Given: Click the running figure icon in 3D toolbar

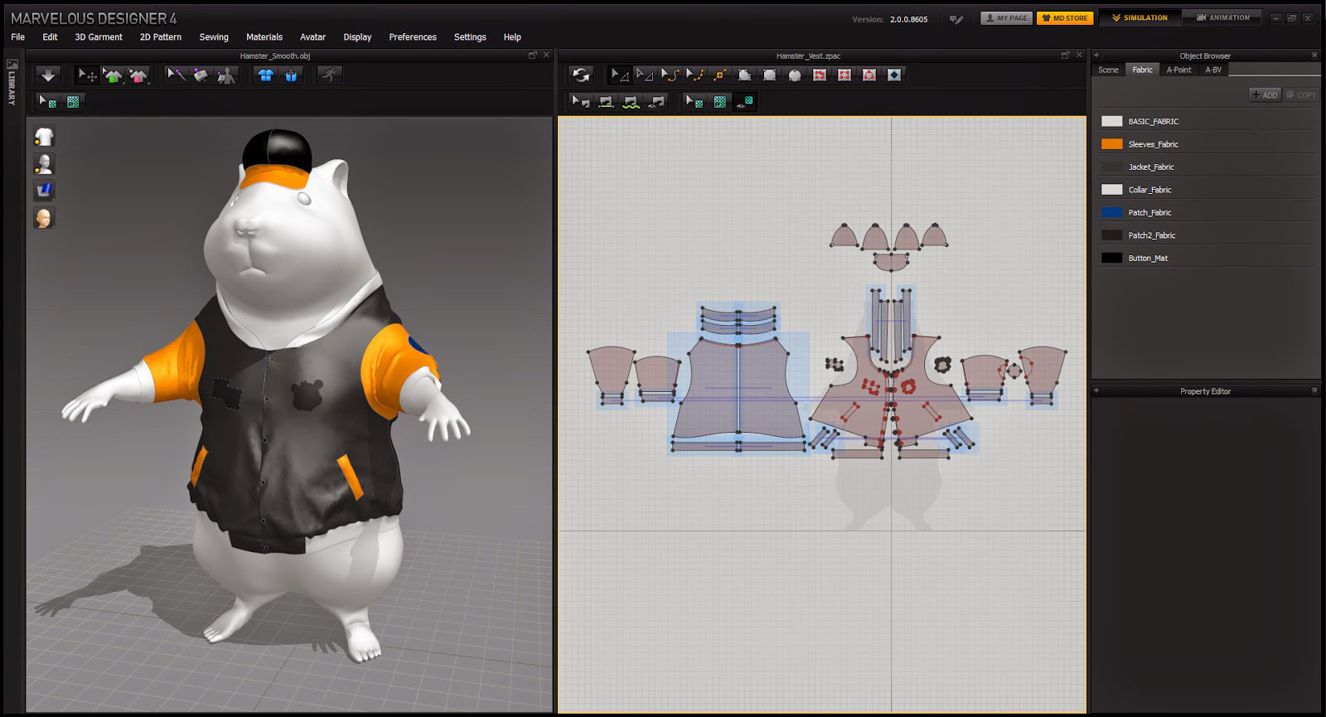Looking at the screenshot, I should coord(330,75).
